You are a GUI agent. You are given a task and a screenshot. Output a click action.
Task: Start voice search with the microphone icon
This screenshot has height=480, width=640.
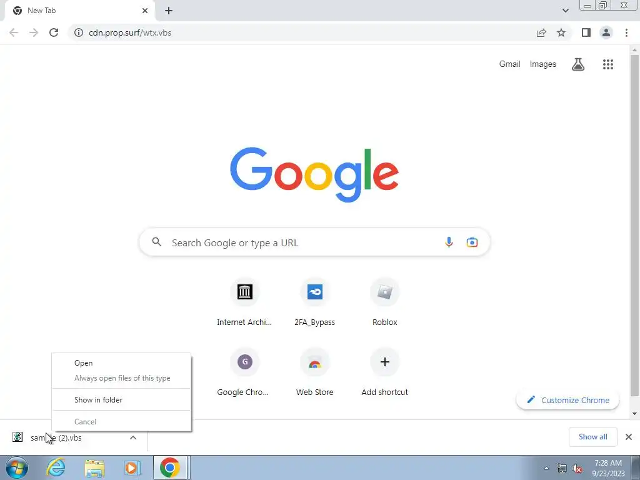point(449,242)
